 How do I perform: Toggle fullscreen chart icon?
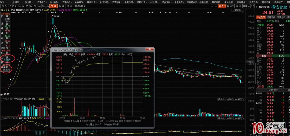253,6
